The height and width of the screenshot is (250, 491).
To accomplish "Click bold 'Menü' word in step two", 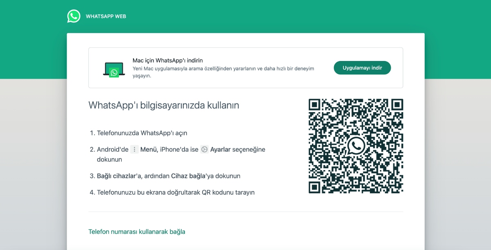I will 149,149.
